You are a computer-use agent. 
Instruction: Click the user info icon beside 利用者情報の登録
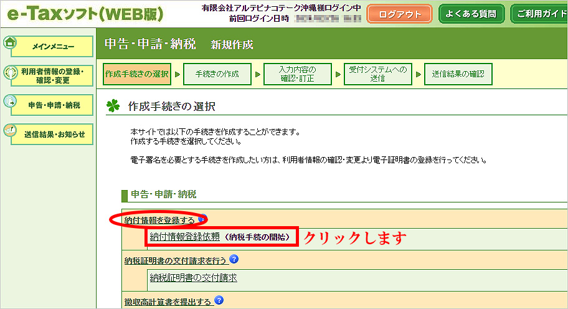tap(10, 72)
